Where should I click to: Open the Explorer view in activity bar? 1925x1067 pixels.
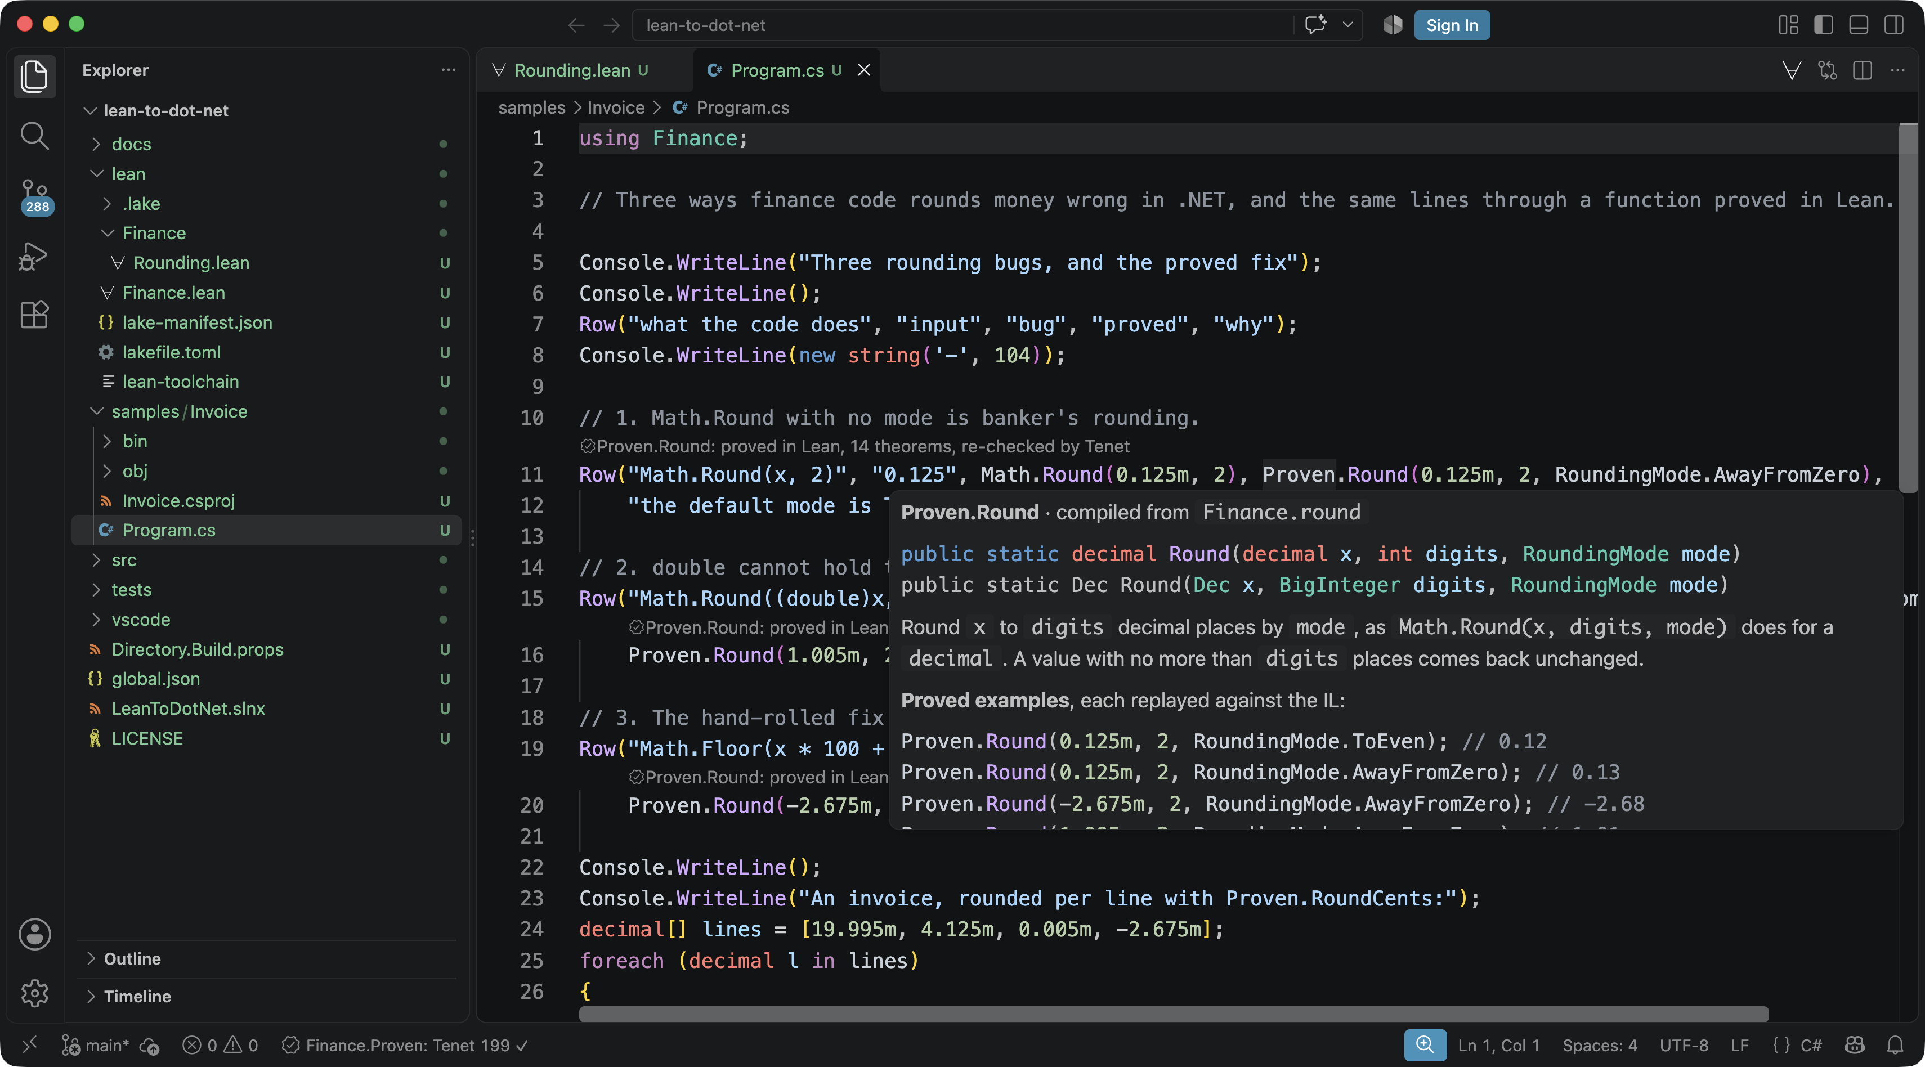pyautogui.click(x=34, y=75)
